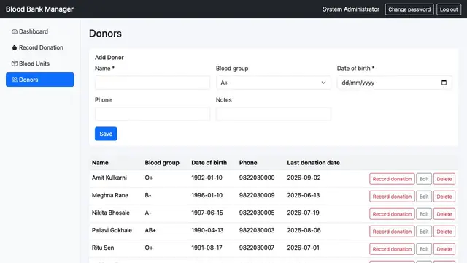Record donation for Meghna Rane

392,197
